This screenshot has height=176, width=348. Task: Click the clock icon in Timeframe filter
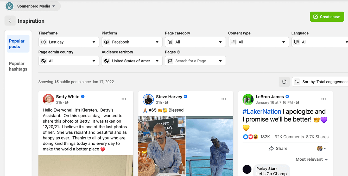(x=43, y=42)
